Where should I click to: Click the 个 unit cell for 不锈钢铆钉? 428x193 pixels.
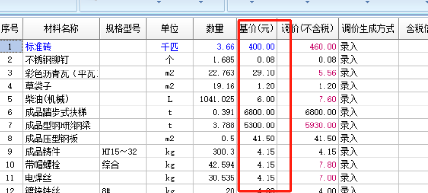[170, 59]
